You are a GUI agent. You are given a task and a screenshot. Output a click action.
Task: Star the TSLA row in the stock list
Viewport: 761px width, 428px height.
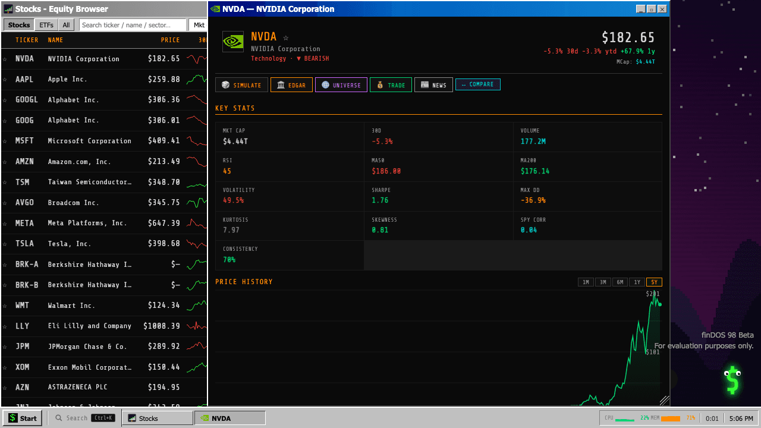pyautogui.click(x=6, y=244)
